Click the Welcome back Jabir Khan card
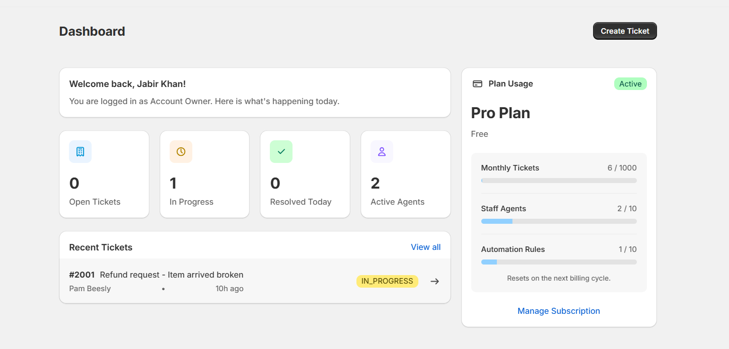This screenshot has height=349, width=729. click(255, 93)
